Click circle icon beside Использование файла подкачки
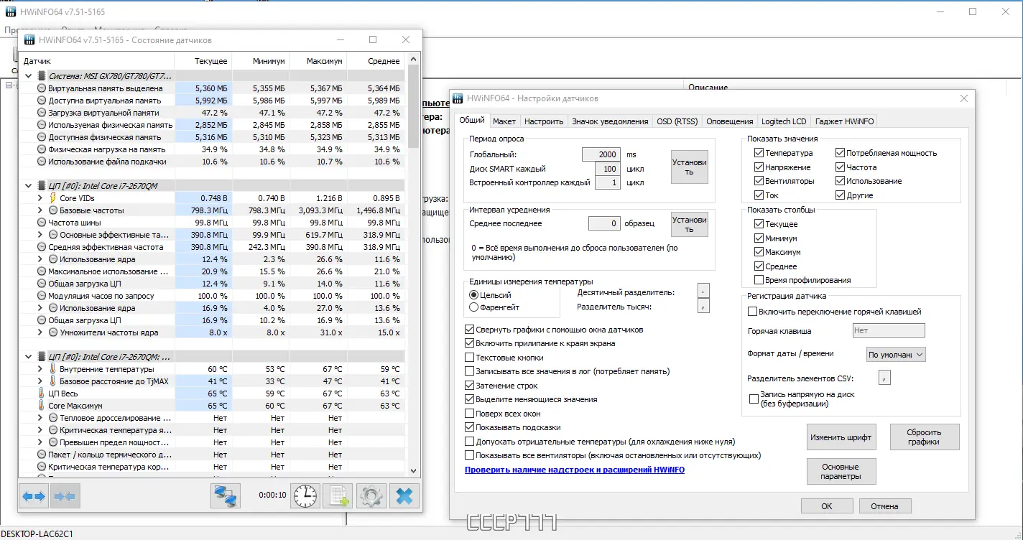This screenshot has height=540, width=1023. click(42, 162)
